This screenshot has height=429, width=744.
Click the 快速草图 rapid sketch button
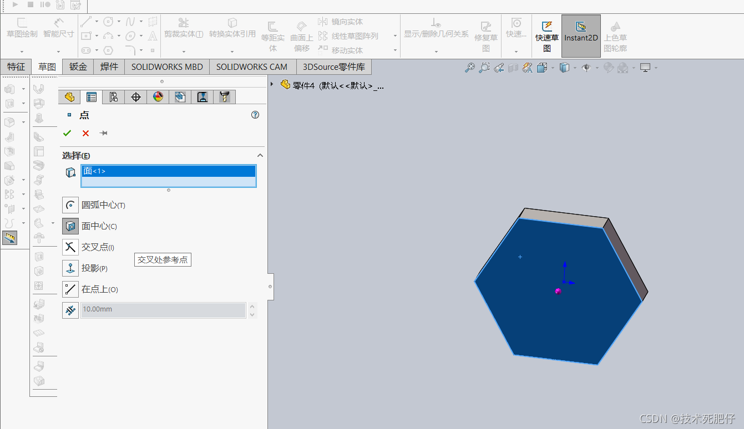click(547, 35)
